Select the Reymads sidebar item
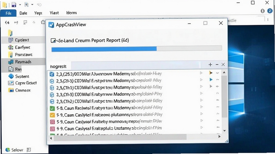Viewport: 275px width, 154px height. (23, 62)
